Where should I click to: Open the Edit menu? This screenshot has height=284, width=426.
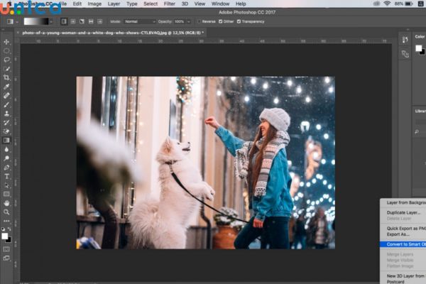[x=77, y=4]
